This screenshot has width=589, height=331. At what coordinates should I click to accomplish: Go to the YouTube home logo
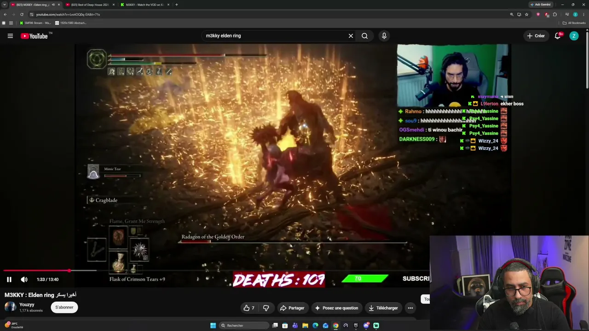[34, 36]
